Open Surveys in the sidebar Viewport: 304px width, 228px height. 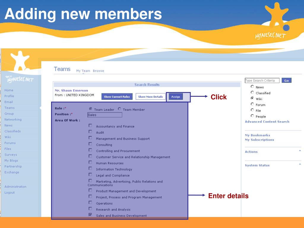[x=11, y=155]
